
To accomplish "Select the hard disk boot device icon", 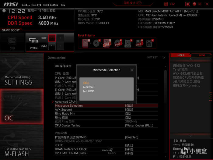I will pos(86,43).
